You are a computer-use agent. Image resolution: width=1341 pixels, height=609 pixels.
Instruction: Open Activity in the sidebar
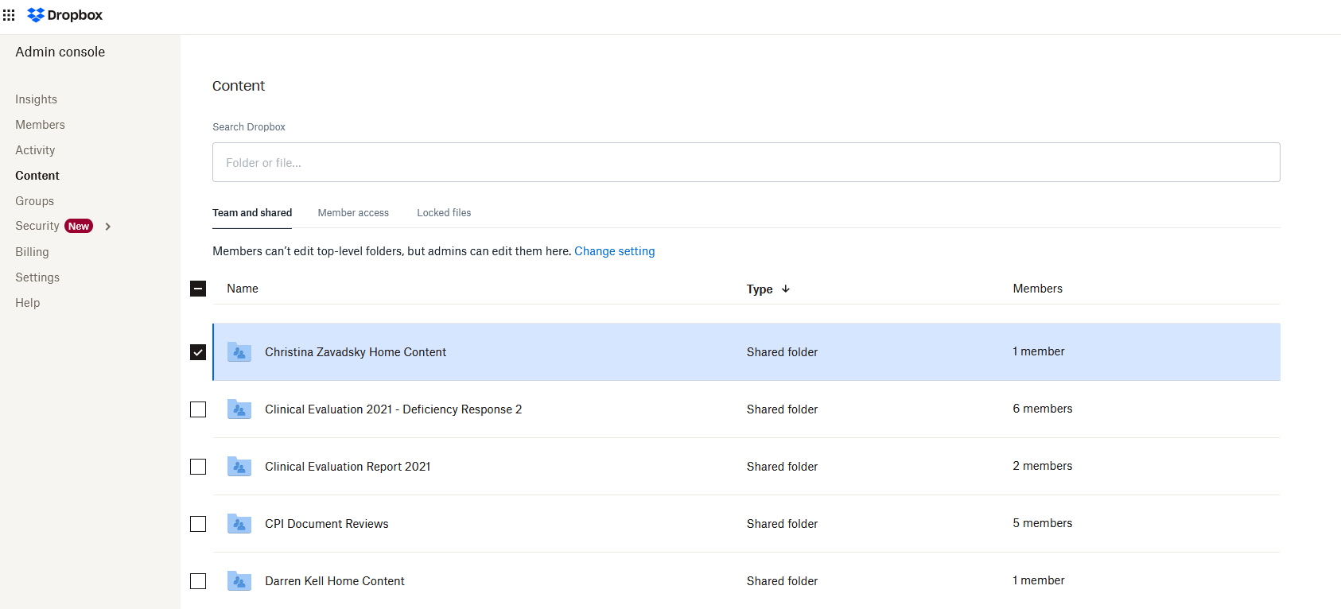pyautogui.click(x=35, y=150)
